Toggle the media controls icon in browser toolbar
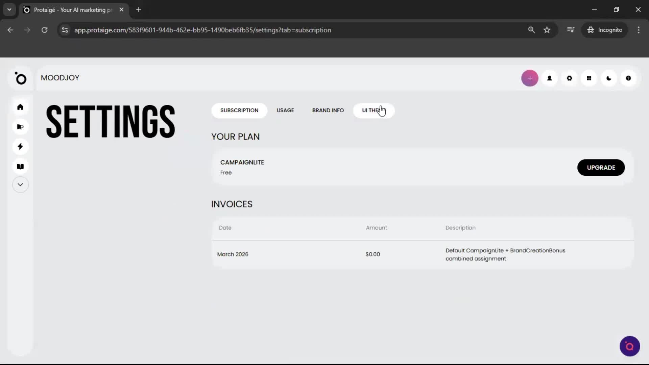Screen dimensions: 649x365 point(571,30)
